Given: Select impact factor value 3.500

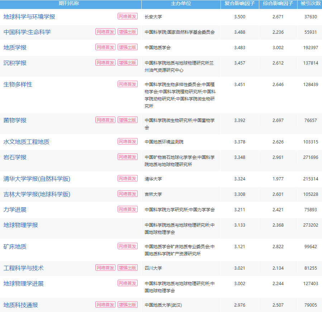Looking at the screenshot, I should click(240, 17).
